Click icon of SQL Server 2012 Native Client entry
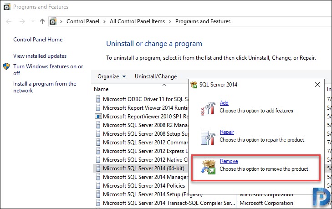 click(98, 160)
